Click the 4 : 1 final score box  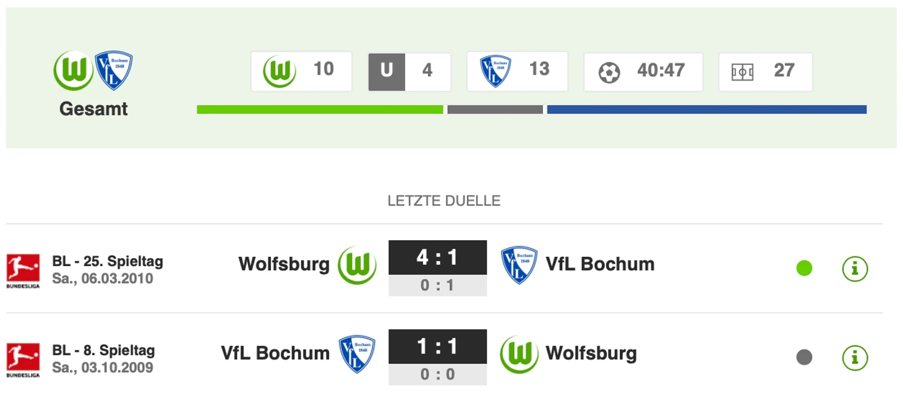tap(437, 257)
